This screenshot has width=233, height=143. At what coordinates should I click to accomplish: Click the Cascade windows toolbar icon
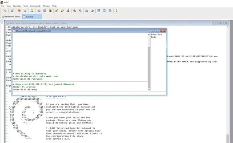[110, 11]
